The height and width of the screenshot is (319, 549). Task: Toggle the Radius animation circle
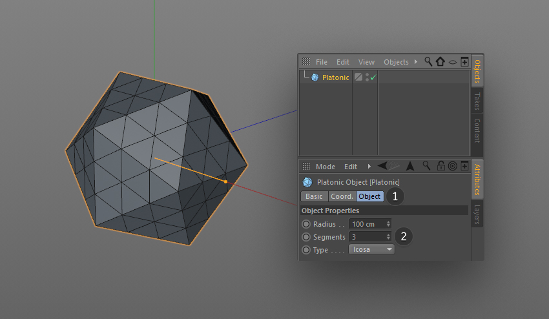(306, 224)
